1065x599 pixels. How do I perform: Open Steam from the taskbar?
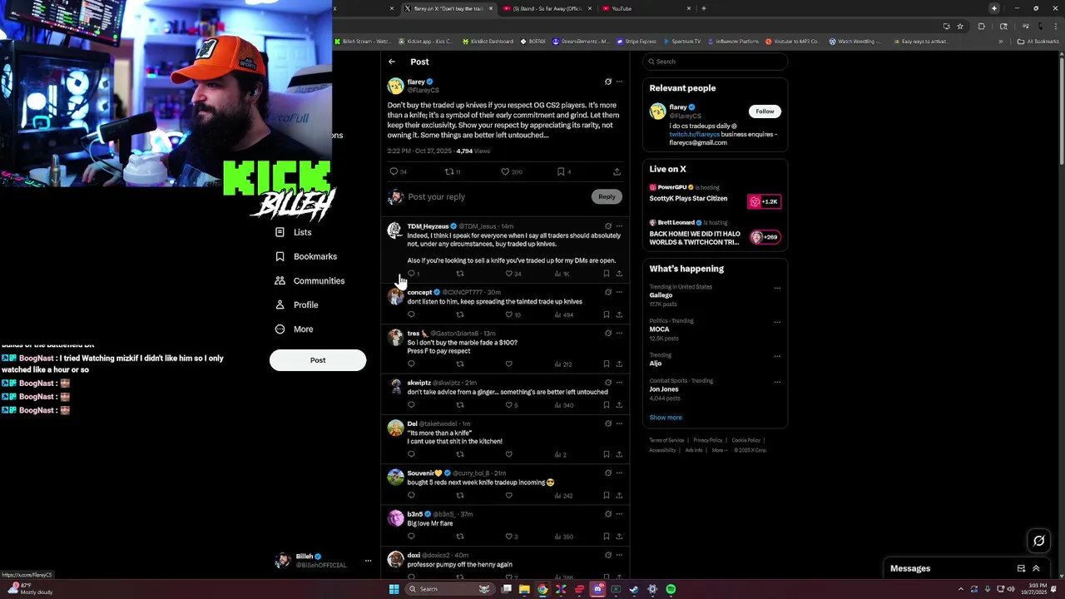[x=634, y=589]
